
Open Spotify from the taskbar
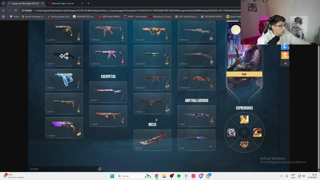tap(179, 176)
